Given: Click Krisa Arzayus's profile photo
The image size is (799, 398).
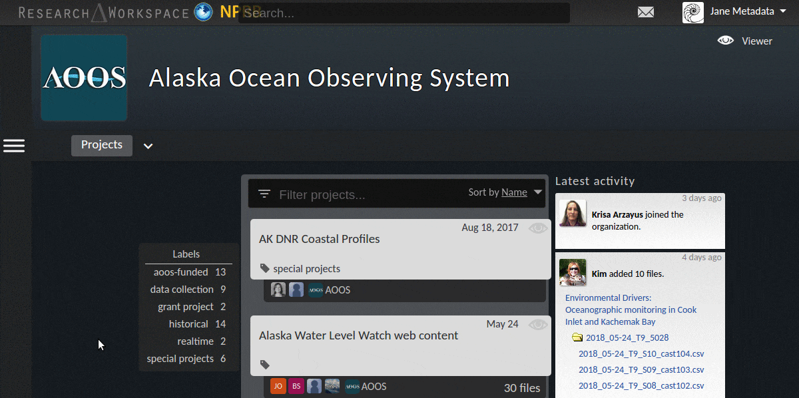Looking at the screenshot, I should [x=573, y=213].
